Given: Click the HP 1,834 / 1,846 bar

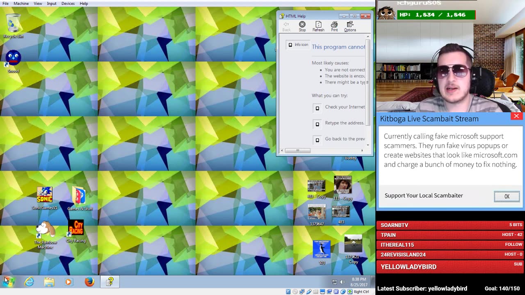Looking at the screenshot, I should click(437, 15).
